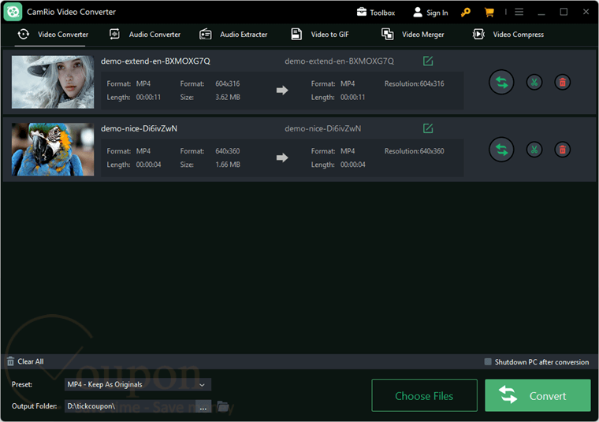This screenshot has height=422, width=599.
Task: Edit output name of demo-extend-en-BXMOXG7Q
Action: (x=428, y=61)
